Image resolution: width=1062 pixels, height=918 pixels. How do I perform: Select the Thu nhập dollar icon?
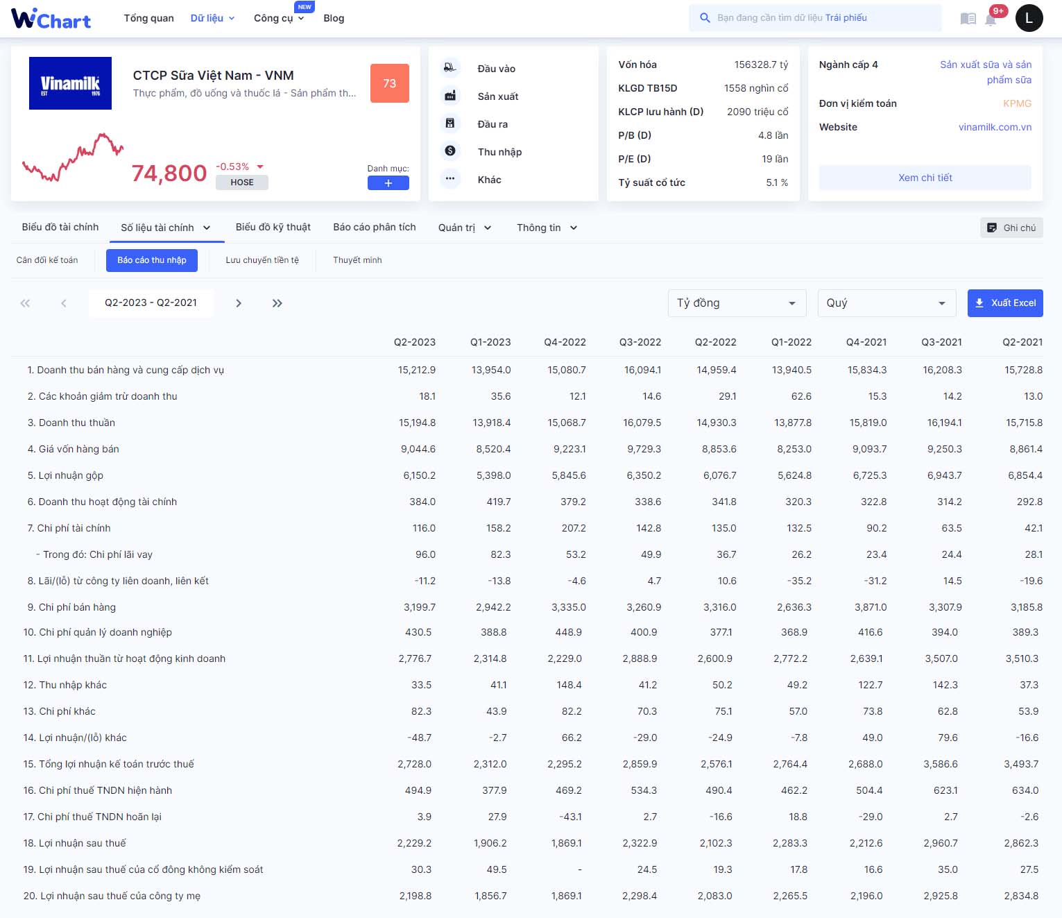pyautogui.click(x=450, y=151)
